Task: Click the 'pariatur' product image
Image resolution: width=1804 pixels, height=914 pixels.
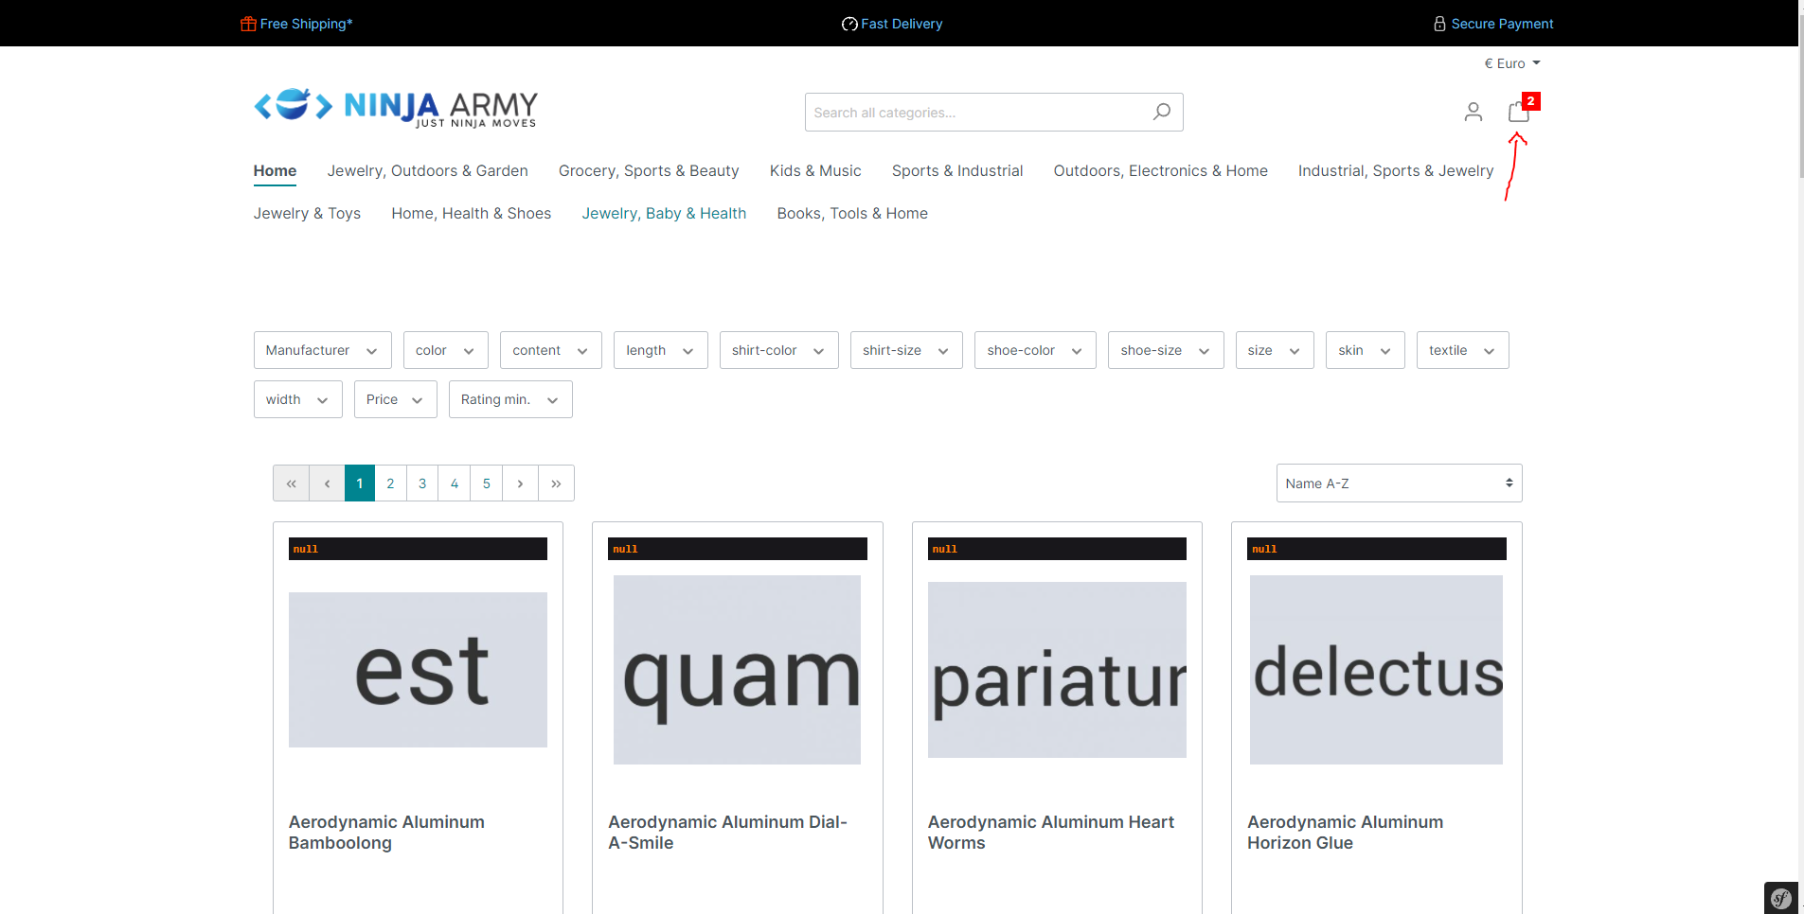Action: tap(1057, 670)
